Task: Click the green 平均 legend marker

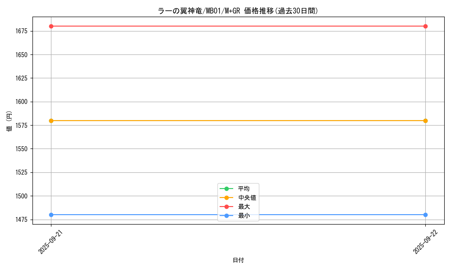Action: [226, 189]
